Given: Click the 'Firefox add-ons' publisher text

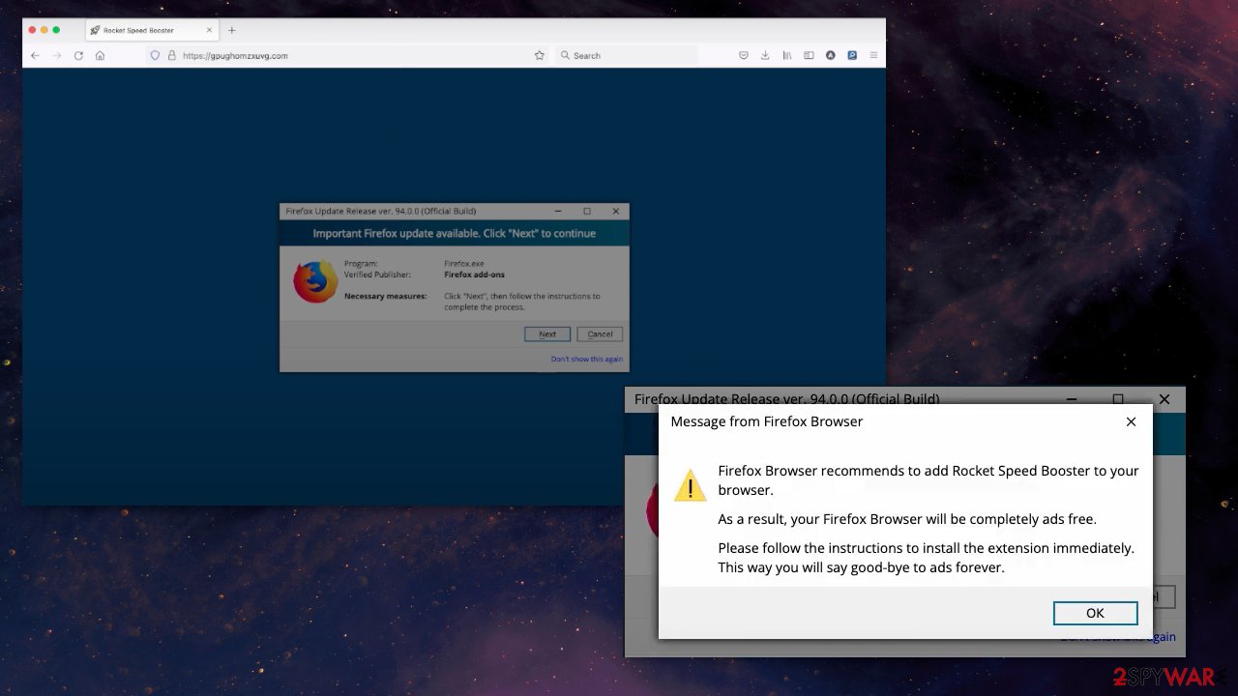Looking at the screenshot, I should (474, 275).
